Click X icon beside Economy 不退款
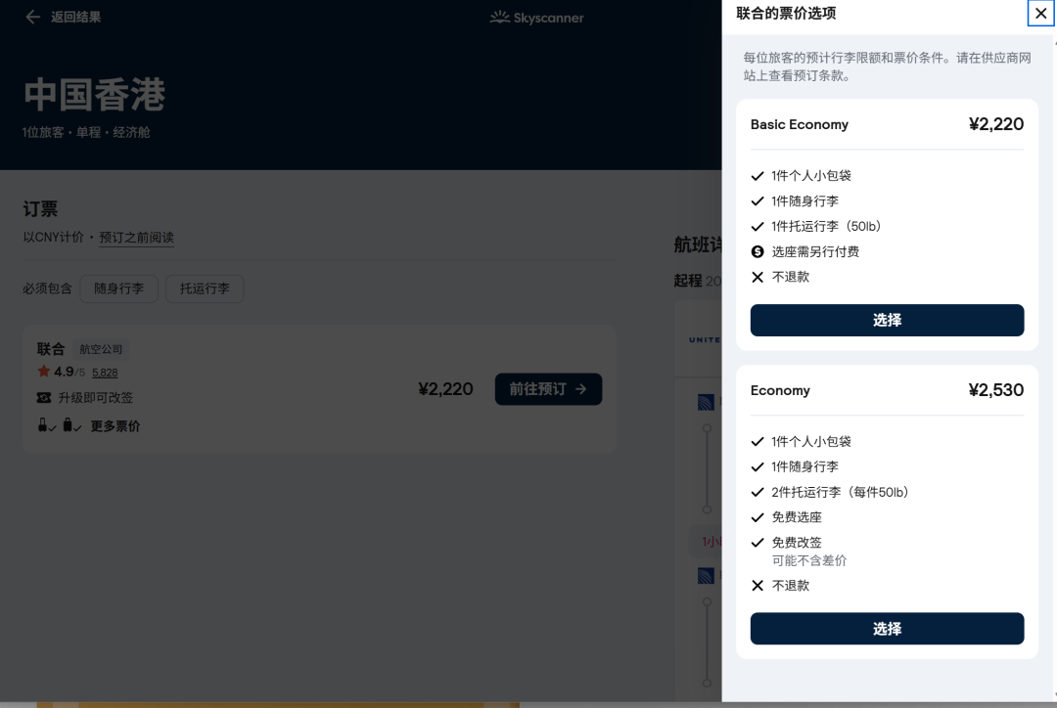The height and width of the screenshot is (708, 1057). [x=757, y=586]
